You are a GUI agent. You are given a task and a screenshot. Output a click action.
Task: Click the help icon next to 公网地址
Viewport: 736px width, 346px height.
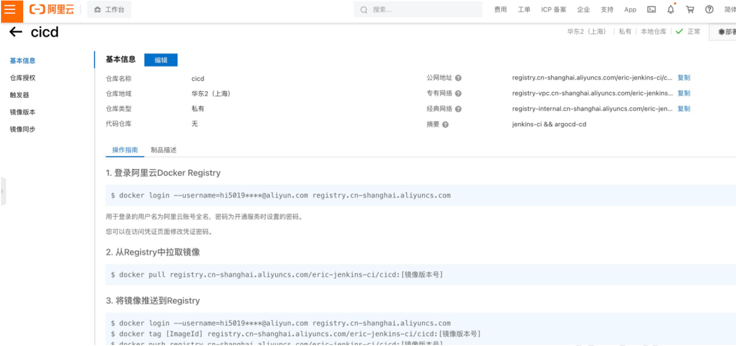(458, 78)
